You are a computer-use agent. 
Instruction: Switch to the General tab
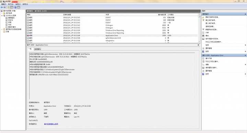30,49
